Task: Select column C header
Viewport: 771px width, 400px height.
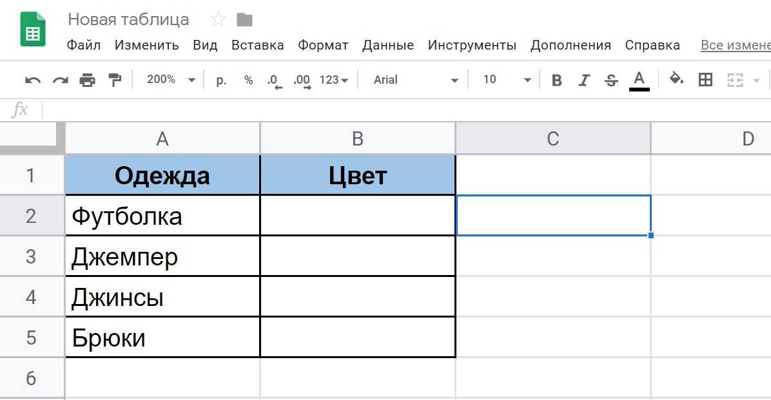Action: coord(552,138)
